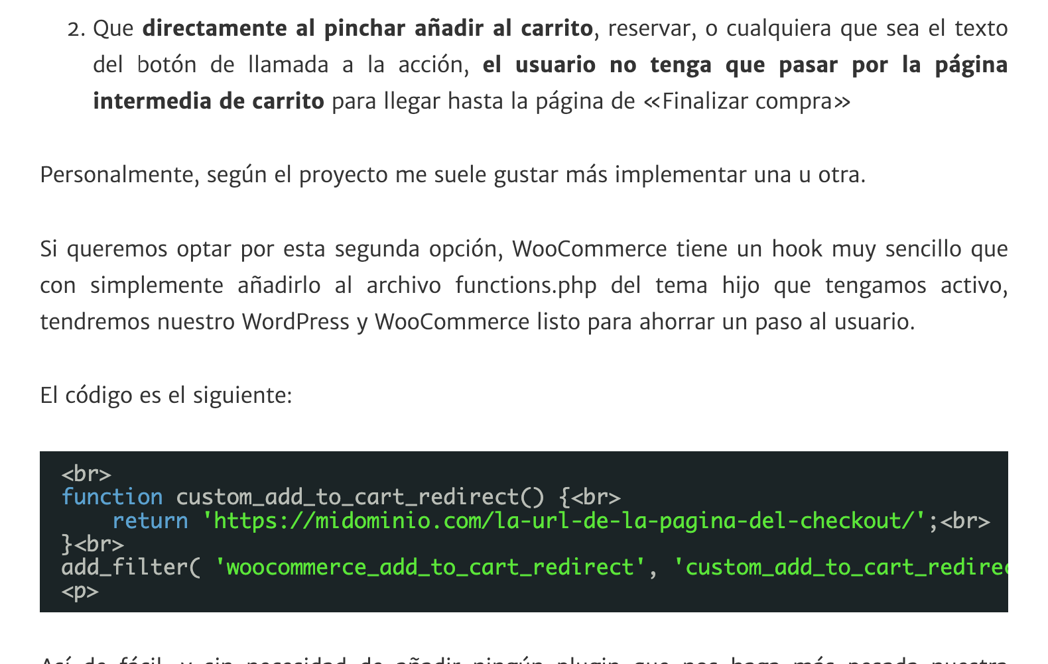Image resolution: width=1048 pixels, height=664 pixels.
Task: Click the text "«Finalizar compra»"
Action: coord(747,101)
